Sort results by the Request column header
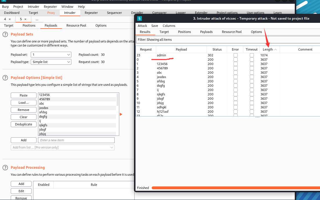 (146, 49)
